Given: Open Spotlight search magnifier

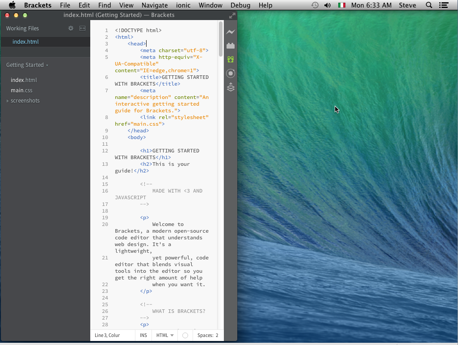Looking at the screenshot, I should click(x=429, y=5).
